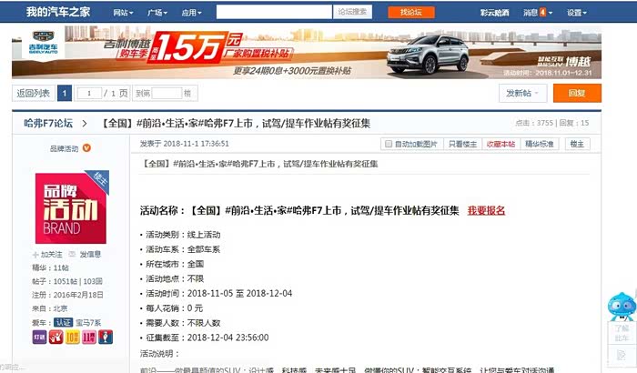Click the blue trophy medal badge icon

pos(106,338)
